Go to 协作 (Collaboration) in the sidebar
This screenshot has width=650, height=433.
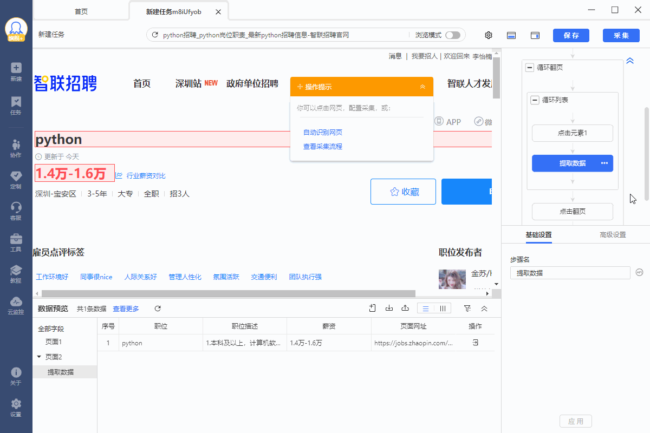[16, 148]
